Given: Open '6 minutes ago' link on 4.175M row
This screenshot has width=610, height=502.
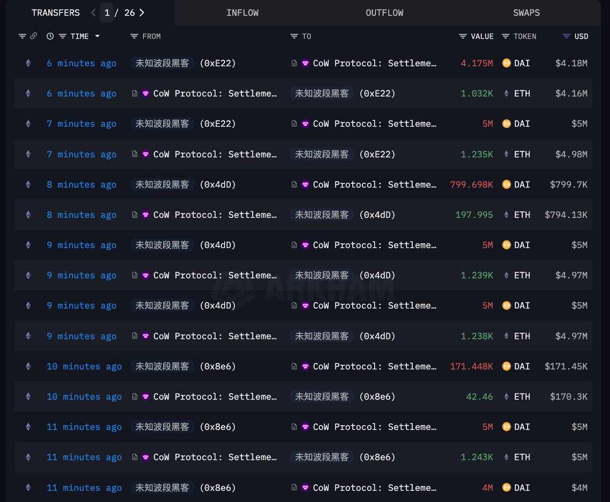Looking at the screenshot, I should coord(81,63).
